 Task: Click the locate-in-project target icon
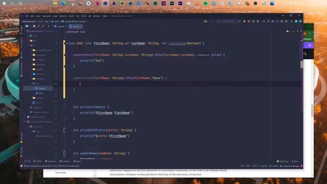pyautogui.click(x=34, y=26)
